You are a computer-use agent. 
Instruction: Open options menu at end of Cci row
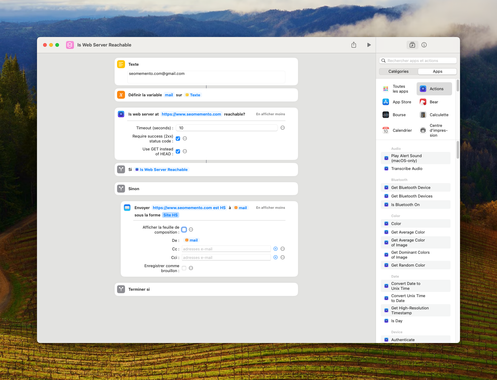[283, 257]
